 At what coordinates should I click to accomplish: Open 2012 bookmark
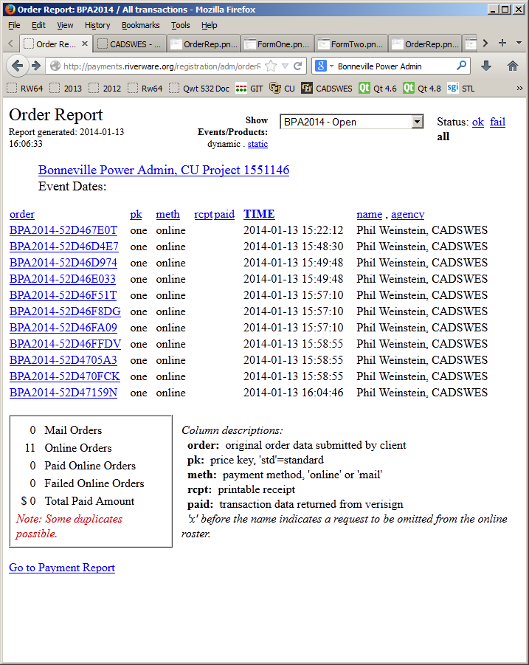coord(105,89)
